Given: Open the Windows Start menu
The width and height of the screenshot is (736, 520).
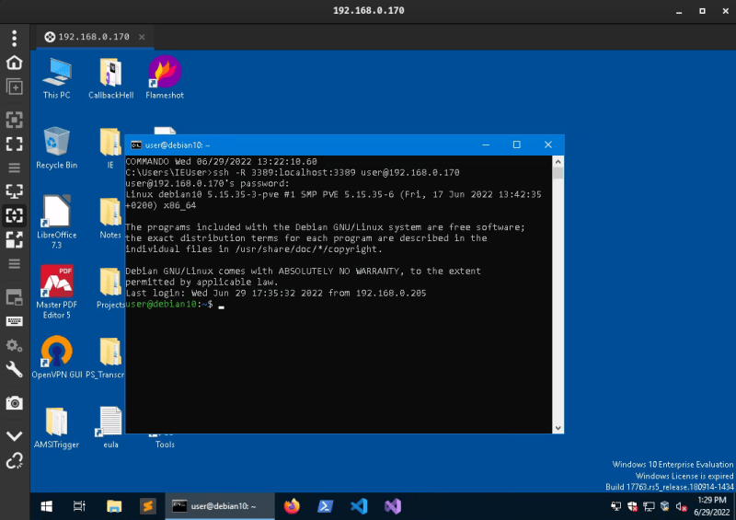Looking at the screenshot, I should pos(47,506).
